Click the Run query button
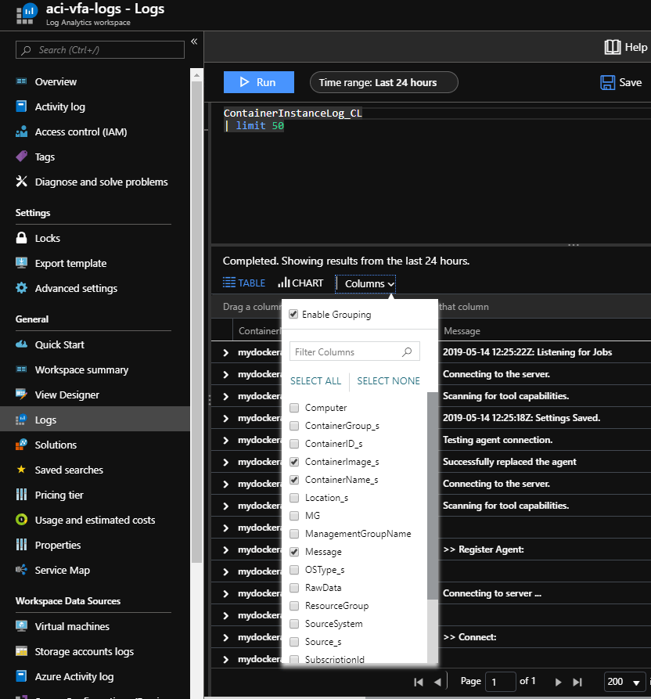 [258, 81]
